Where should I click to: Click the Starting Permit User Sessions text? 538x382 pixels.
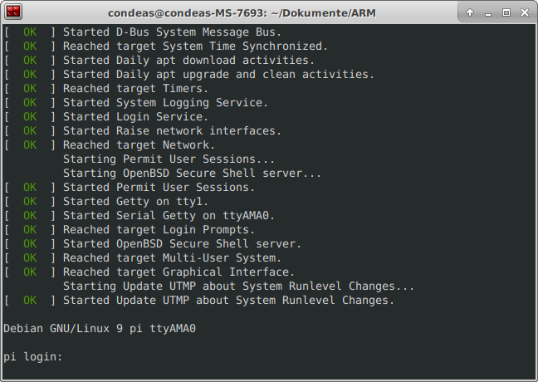(x=169, y=159)
